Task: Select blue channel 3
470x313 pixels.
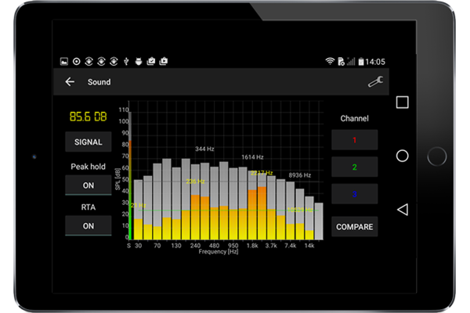Action: point(354,194)
